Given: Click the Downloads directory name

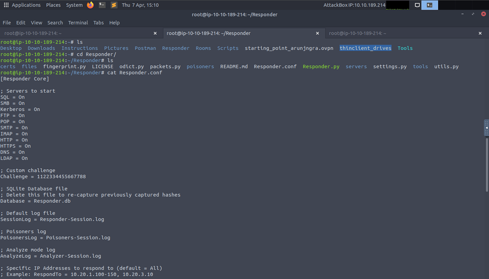Looking at the screenshot, I should pos(41,48).
